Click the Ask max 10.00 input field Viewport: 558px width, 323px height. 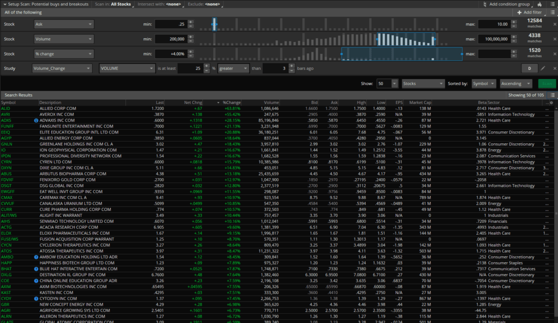pos(495,24)
